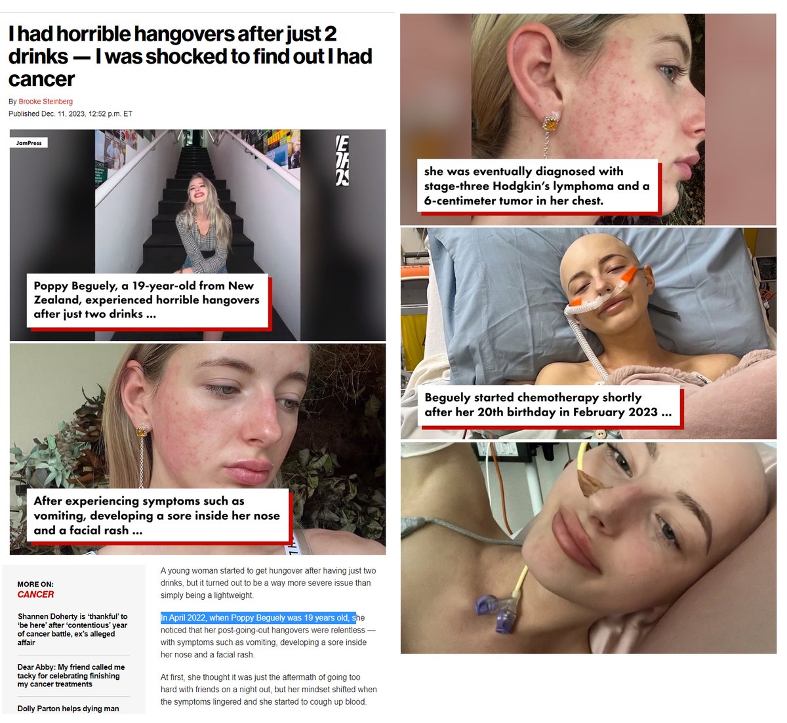Open the bottom hospital selfie photo
Screen dimensions: 787x723
click(588, 548)
